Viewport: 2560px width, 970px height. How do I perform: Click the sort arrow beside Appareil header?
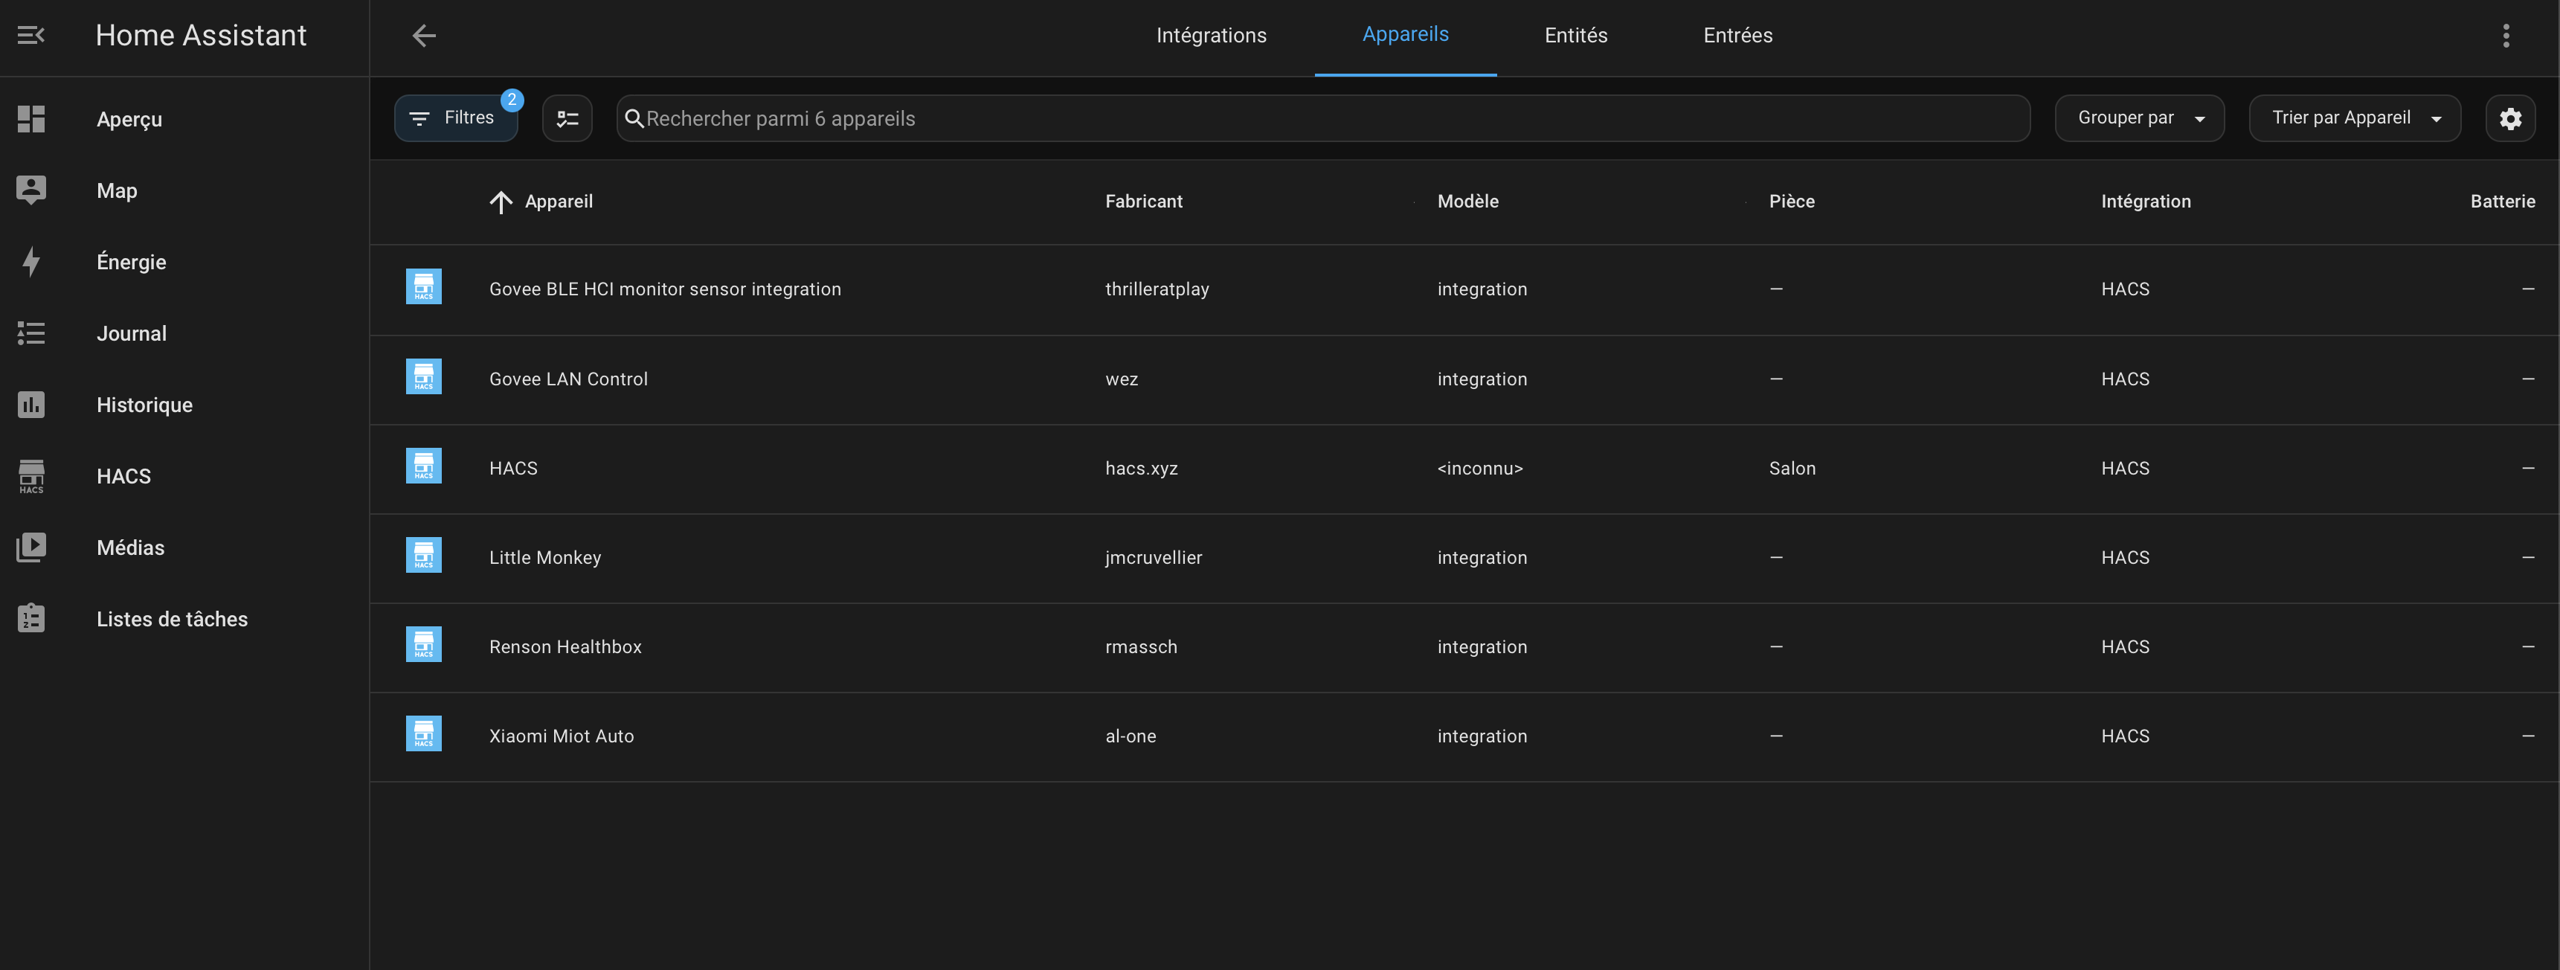click(501, 202)
